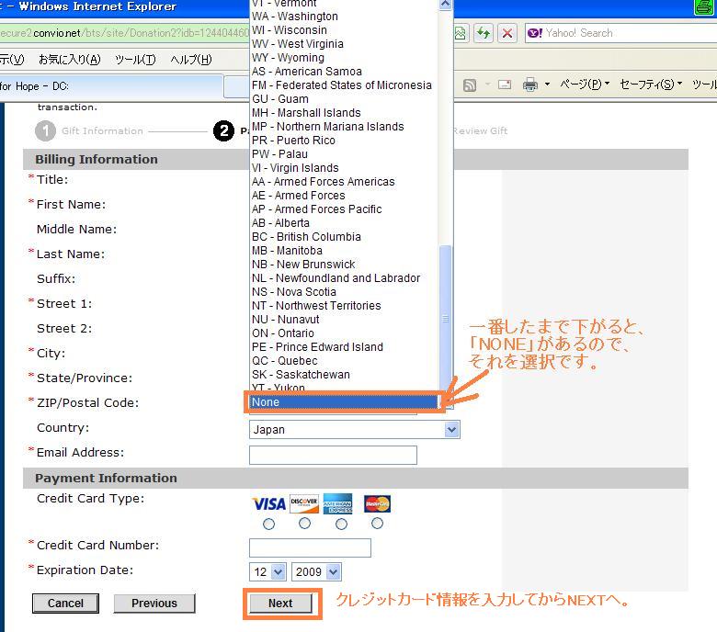Select the American Express radio button
The height and width of the screenshot is (632, 717).
point(341,524)
